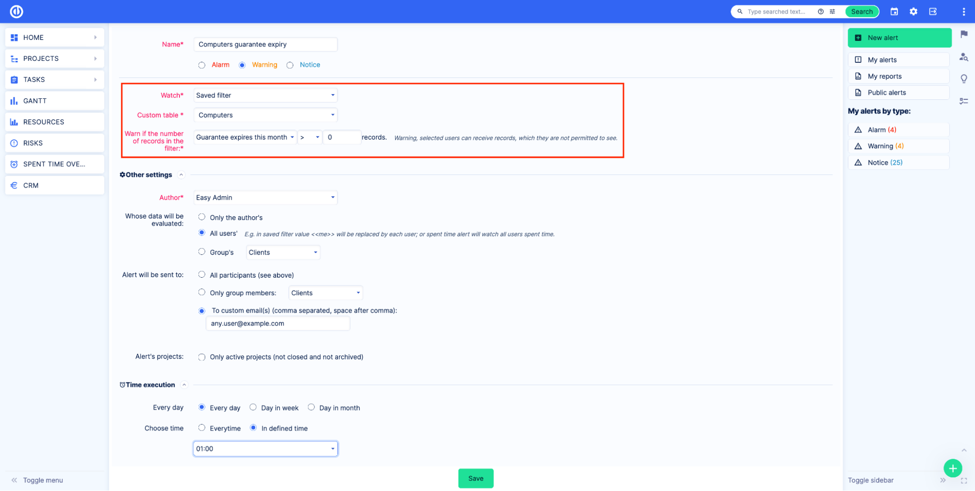Click the Easy Project logo icon
Screen dimensions: 975x491
pos(17,11)
